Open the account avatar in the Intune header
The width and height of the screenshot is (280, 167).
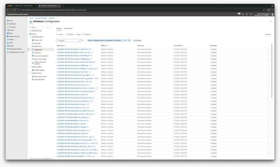[x=272, y=14]
